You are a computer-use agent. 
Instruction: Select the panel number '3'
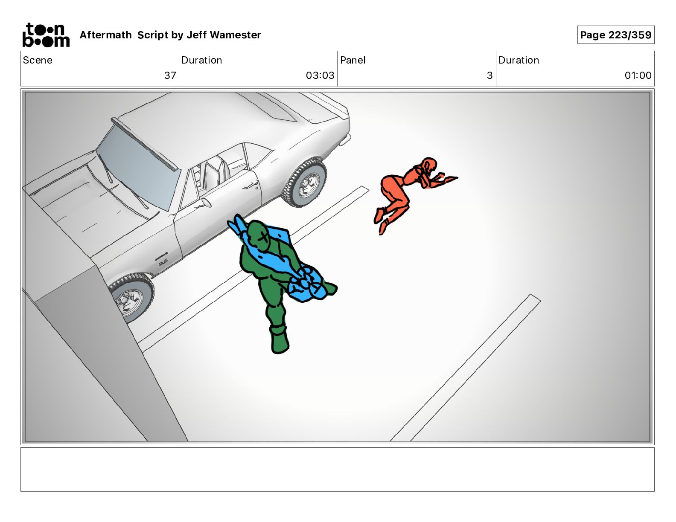[x=490, y=75]
